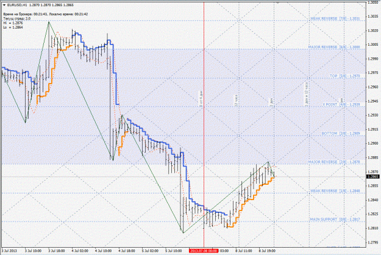
Task: Click the 1.3035 price scale value
Action: pyautogui.click(x=372, y=16)
